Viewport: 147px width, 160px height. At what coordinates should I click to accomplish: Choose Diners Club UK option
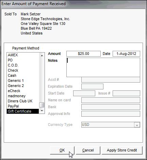click(23, 101)
